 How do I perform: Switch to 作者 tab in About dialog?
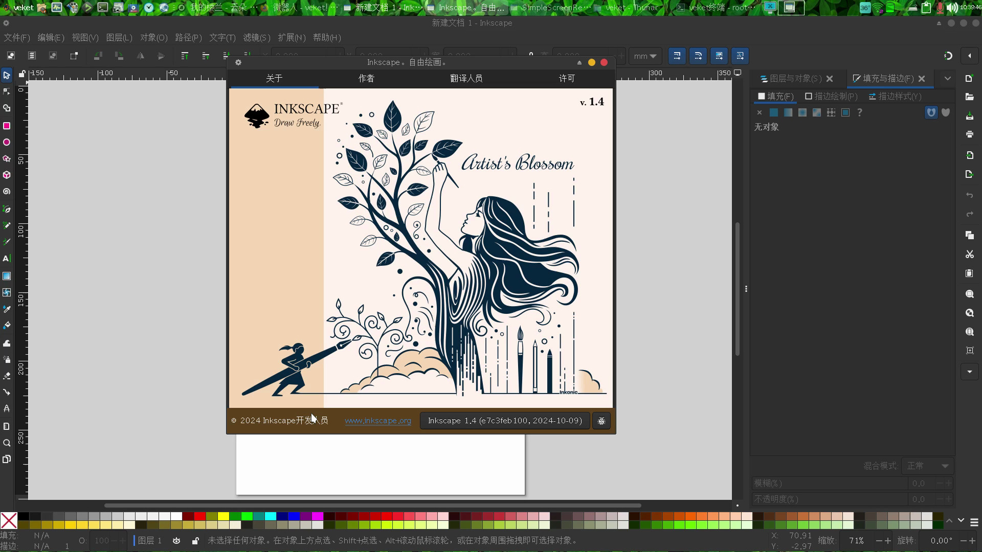tap(366, 78)
